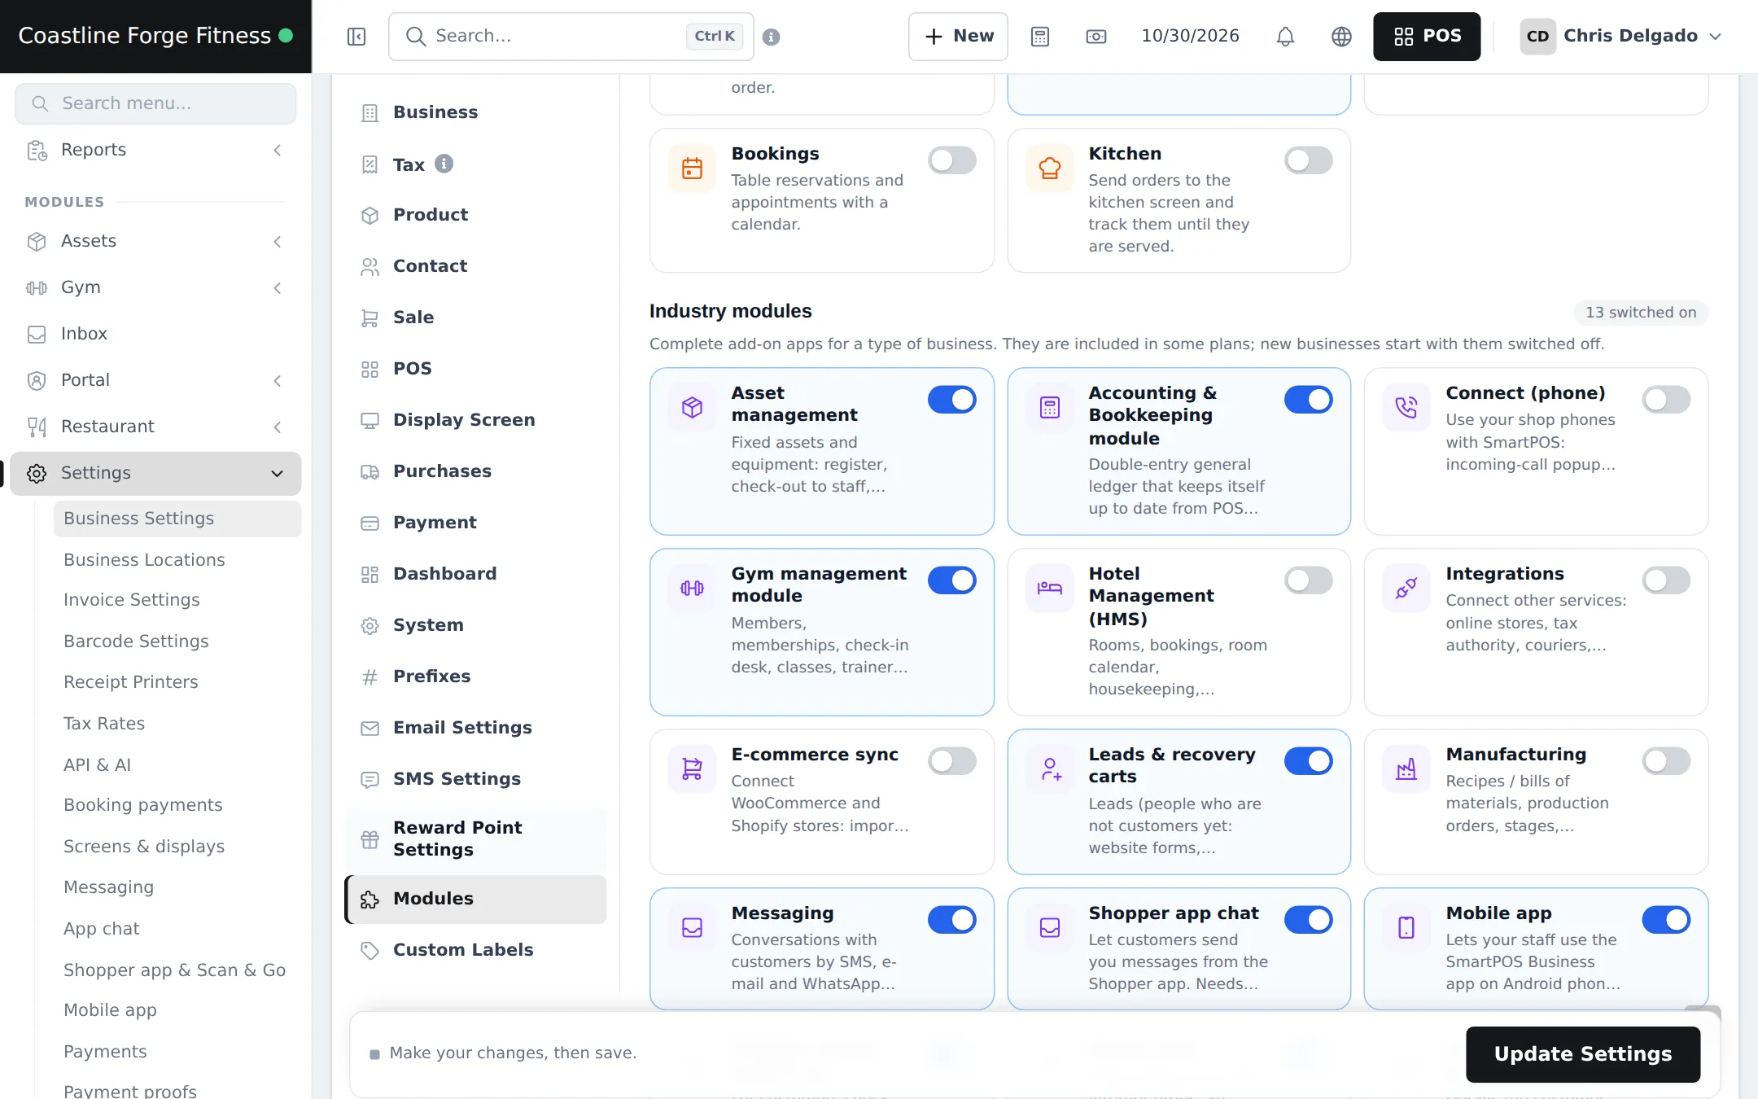Collapse the Settings sidebar group
1758x1099 pixels.
(155, 473)
